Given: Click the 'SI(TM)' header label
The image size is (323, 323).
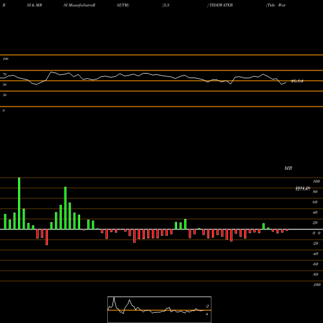Looking at the screenshot, I should pos(123,5).
